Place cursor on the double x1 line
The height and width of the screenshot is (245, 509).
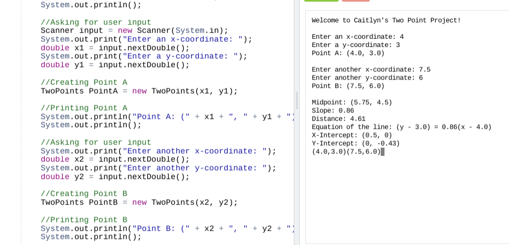[x=115, y=47]
